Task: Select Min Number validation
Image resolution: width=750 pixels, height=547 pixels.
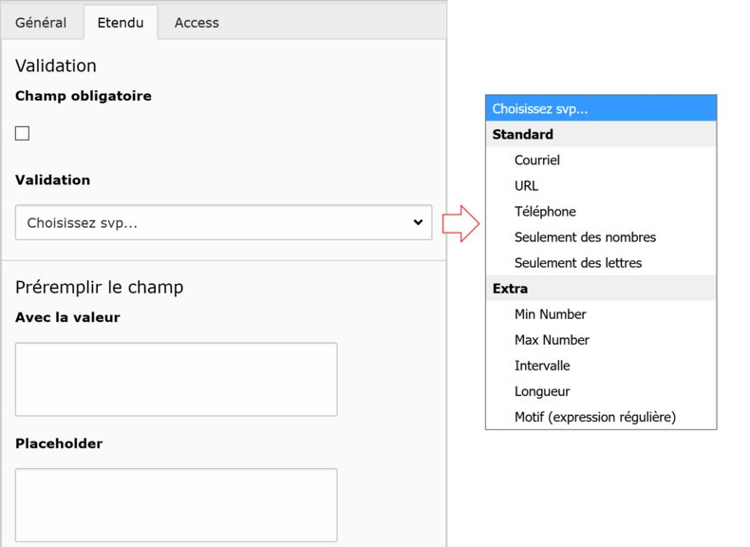Action: pos(550,314)
